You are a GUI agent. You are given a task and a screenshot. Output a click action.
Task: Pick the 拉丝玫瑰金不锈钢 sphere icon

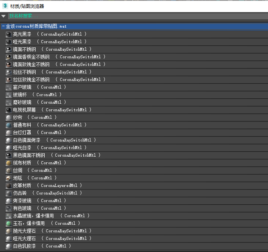pyautogui.click(x=9, y=80)
